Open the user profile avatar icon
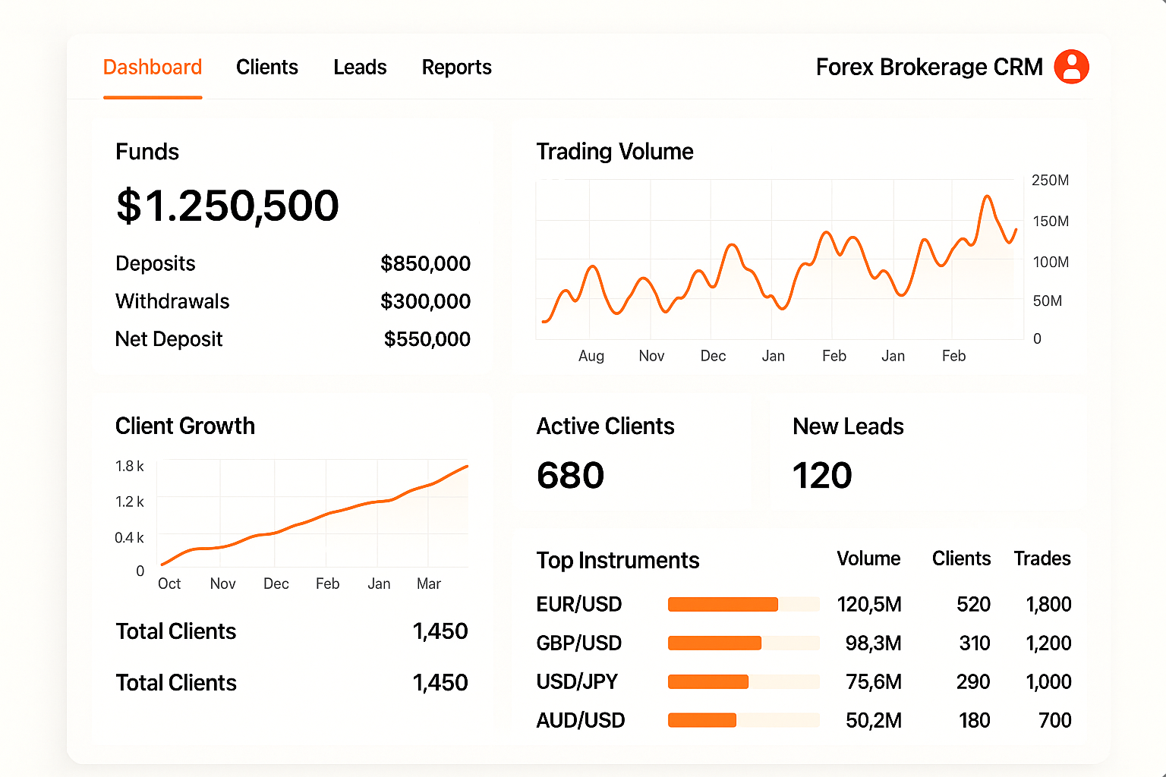Viewport: 1166px width, 777px height. click(x=1071, y=67)
